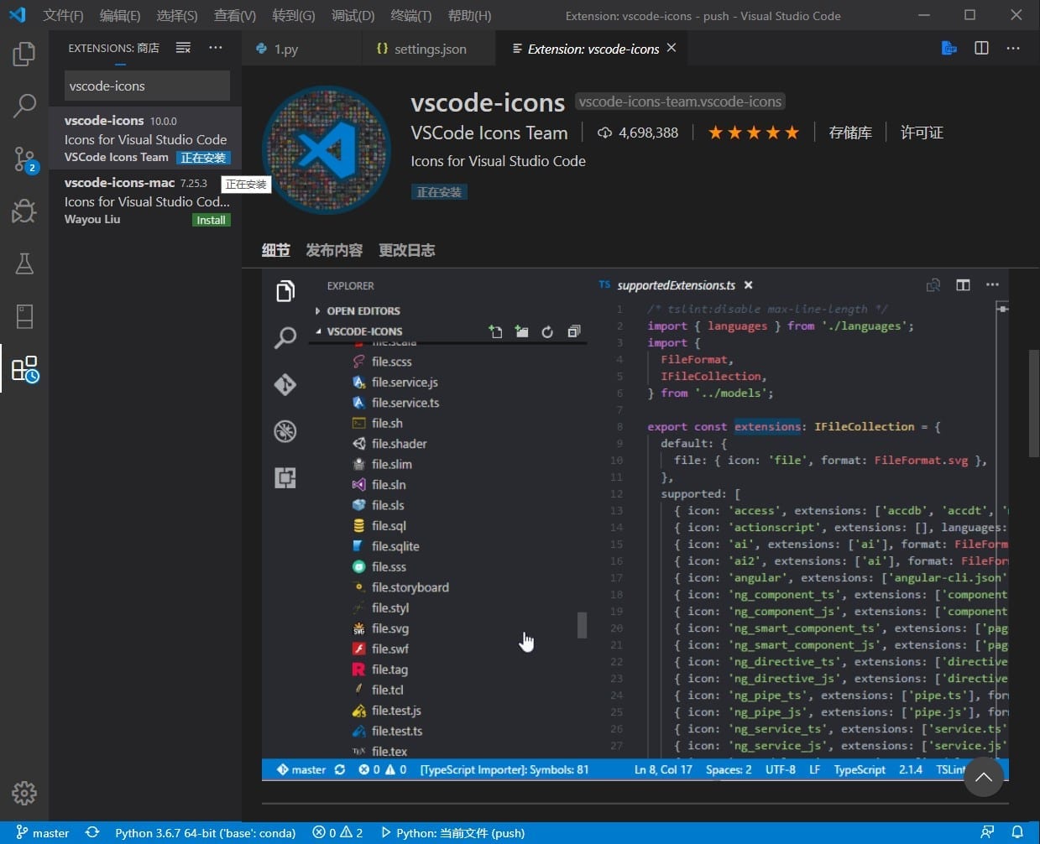Image resolution: width=1040 pixels, height=844 pixels.
Task: Click the sync changes icon in status bar
Action: [92, 832]
